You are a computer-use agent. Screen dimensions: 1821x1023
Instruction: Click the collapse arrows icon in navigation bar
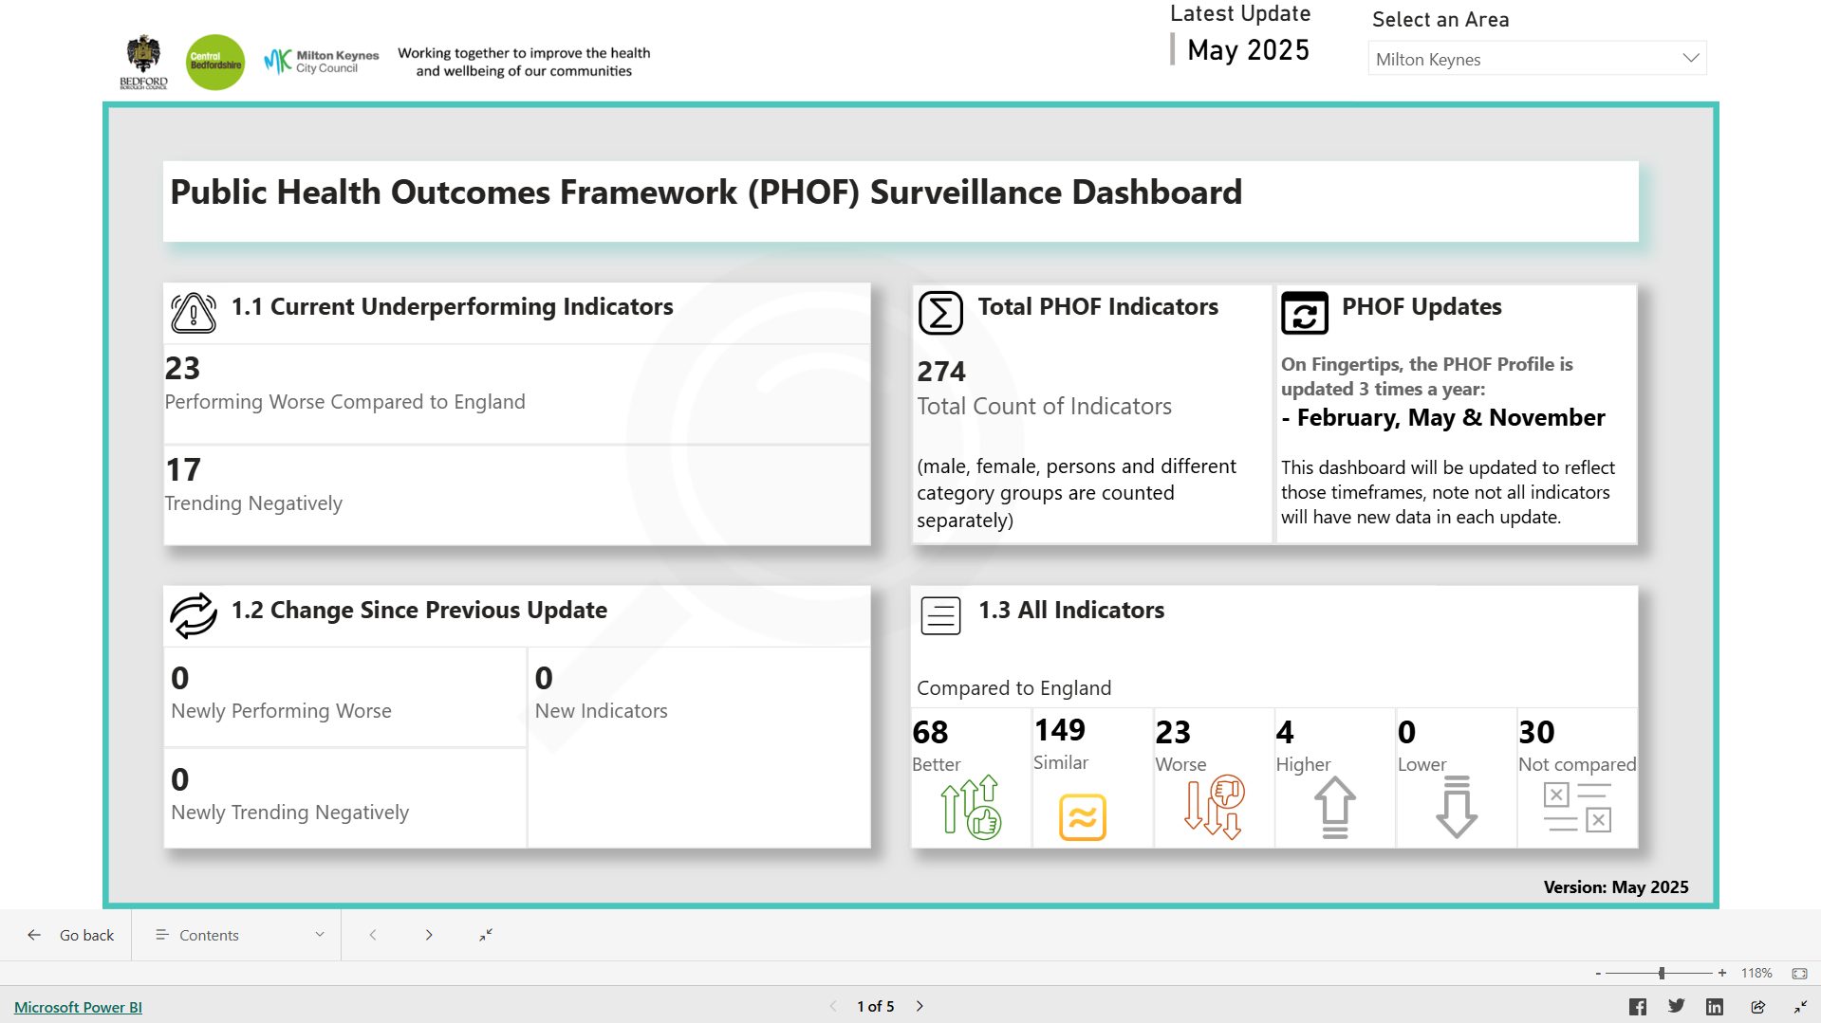tap(486, 935)
